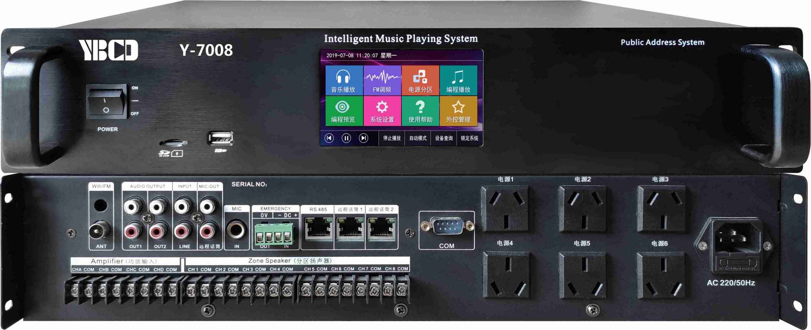The image size is (811, 330).
Task: Click the ANT antenna connector
Action: pyautogui.click(x=100, y=231)
